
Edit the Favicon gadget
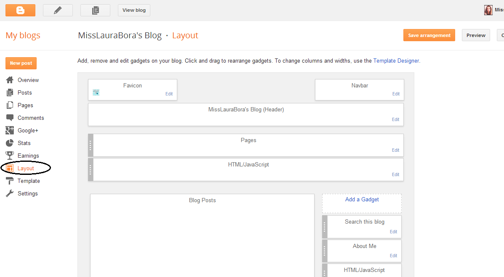[x=169, y=94]
